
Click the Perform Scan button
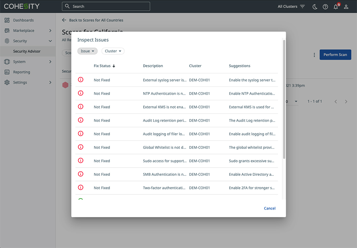335,55
